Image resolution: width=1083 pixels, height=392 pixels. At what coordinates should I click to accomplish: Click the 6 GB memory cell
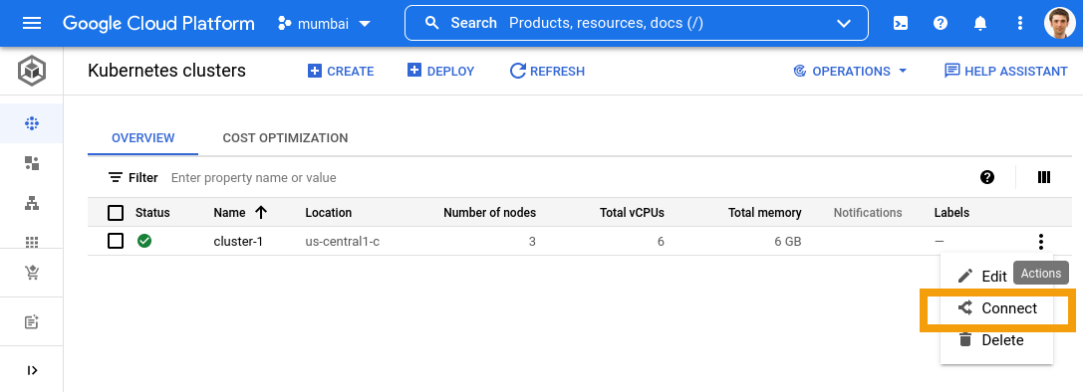pos(788,242)
